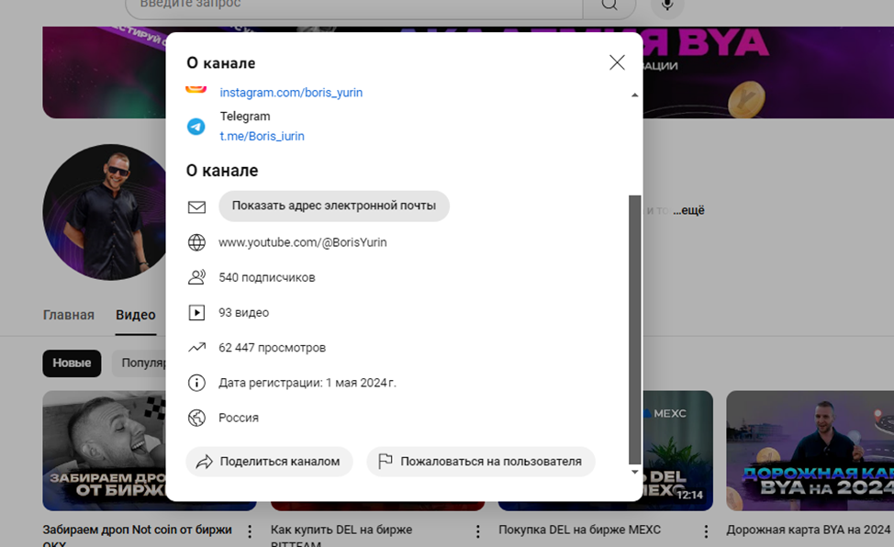Expand channel description with ...ещё
Image resolution: width=894 pixels, height=547 pixels.
pyautogui.click(x=688, y=210)
